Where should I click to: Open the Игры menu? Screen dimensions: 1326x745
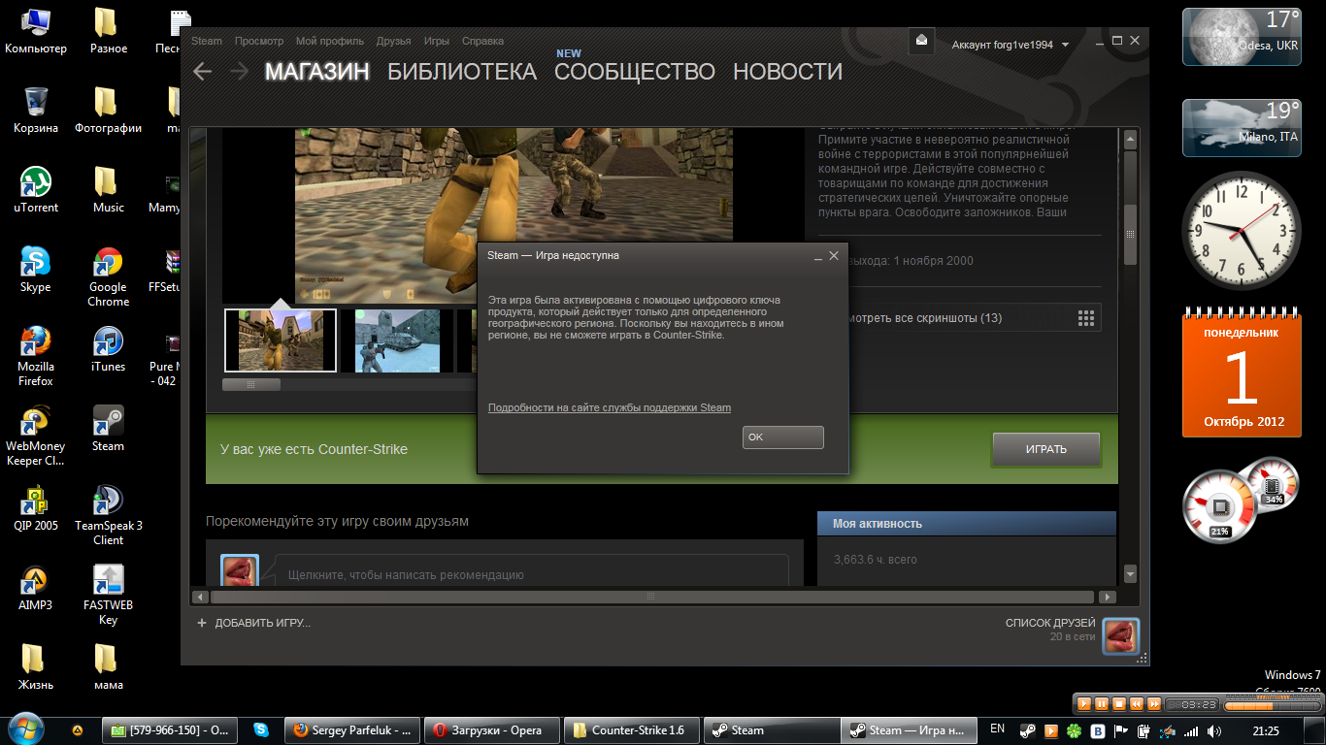coord(437,41)
